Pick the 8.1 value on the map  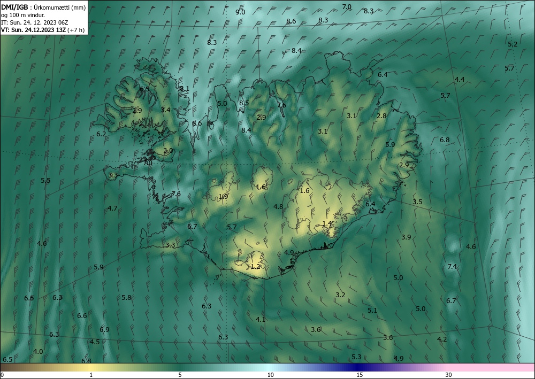point(184,89)
